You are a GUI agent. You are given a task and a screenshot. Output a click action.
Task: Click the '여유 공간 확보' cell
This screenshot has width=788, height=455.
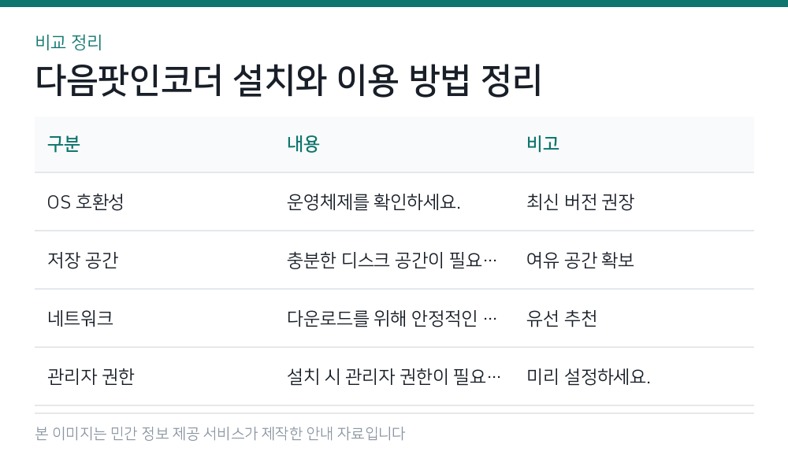pyautogui.click(x=581, y=260)
